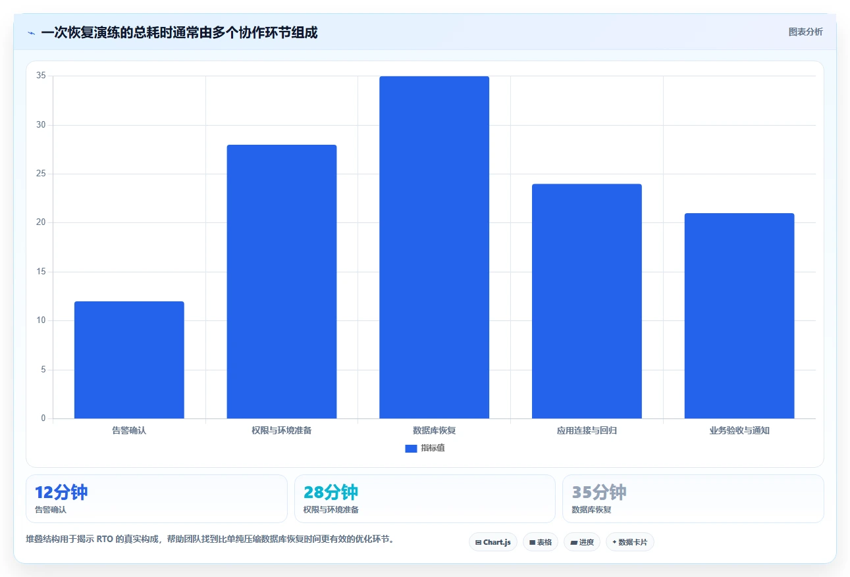The image size is (850, 577).
Task: Click the lightning icon beside the title
Action: [31, 33]
